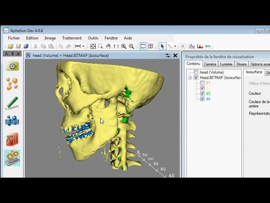
Task: Click the ROI toolbar icon
Action: [208, 46]
